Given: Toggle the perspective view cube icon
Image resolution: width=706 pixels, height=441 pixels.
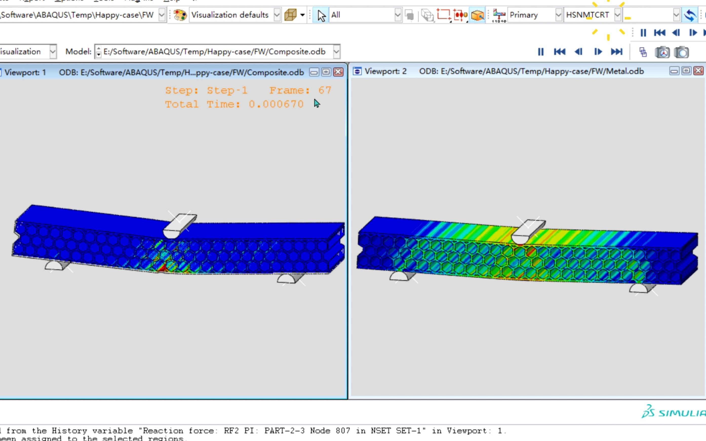Looking at the screenshot, I should [x=477, y=15].
